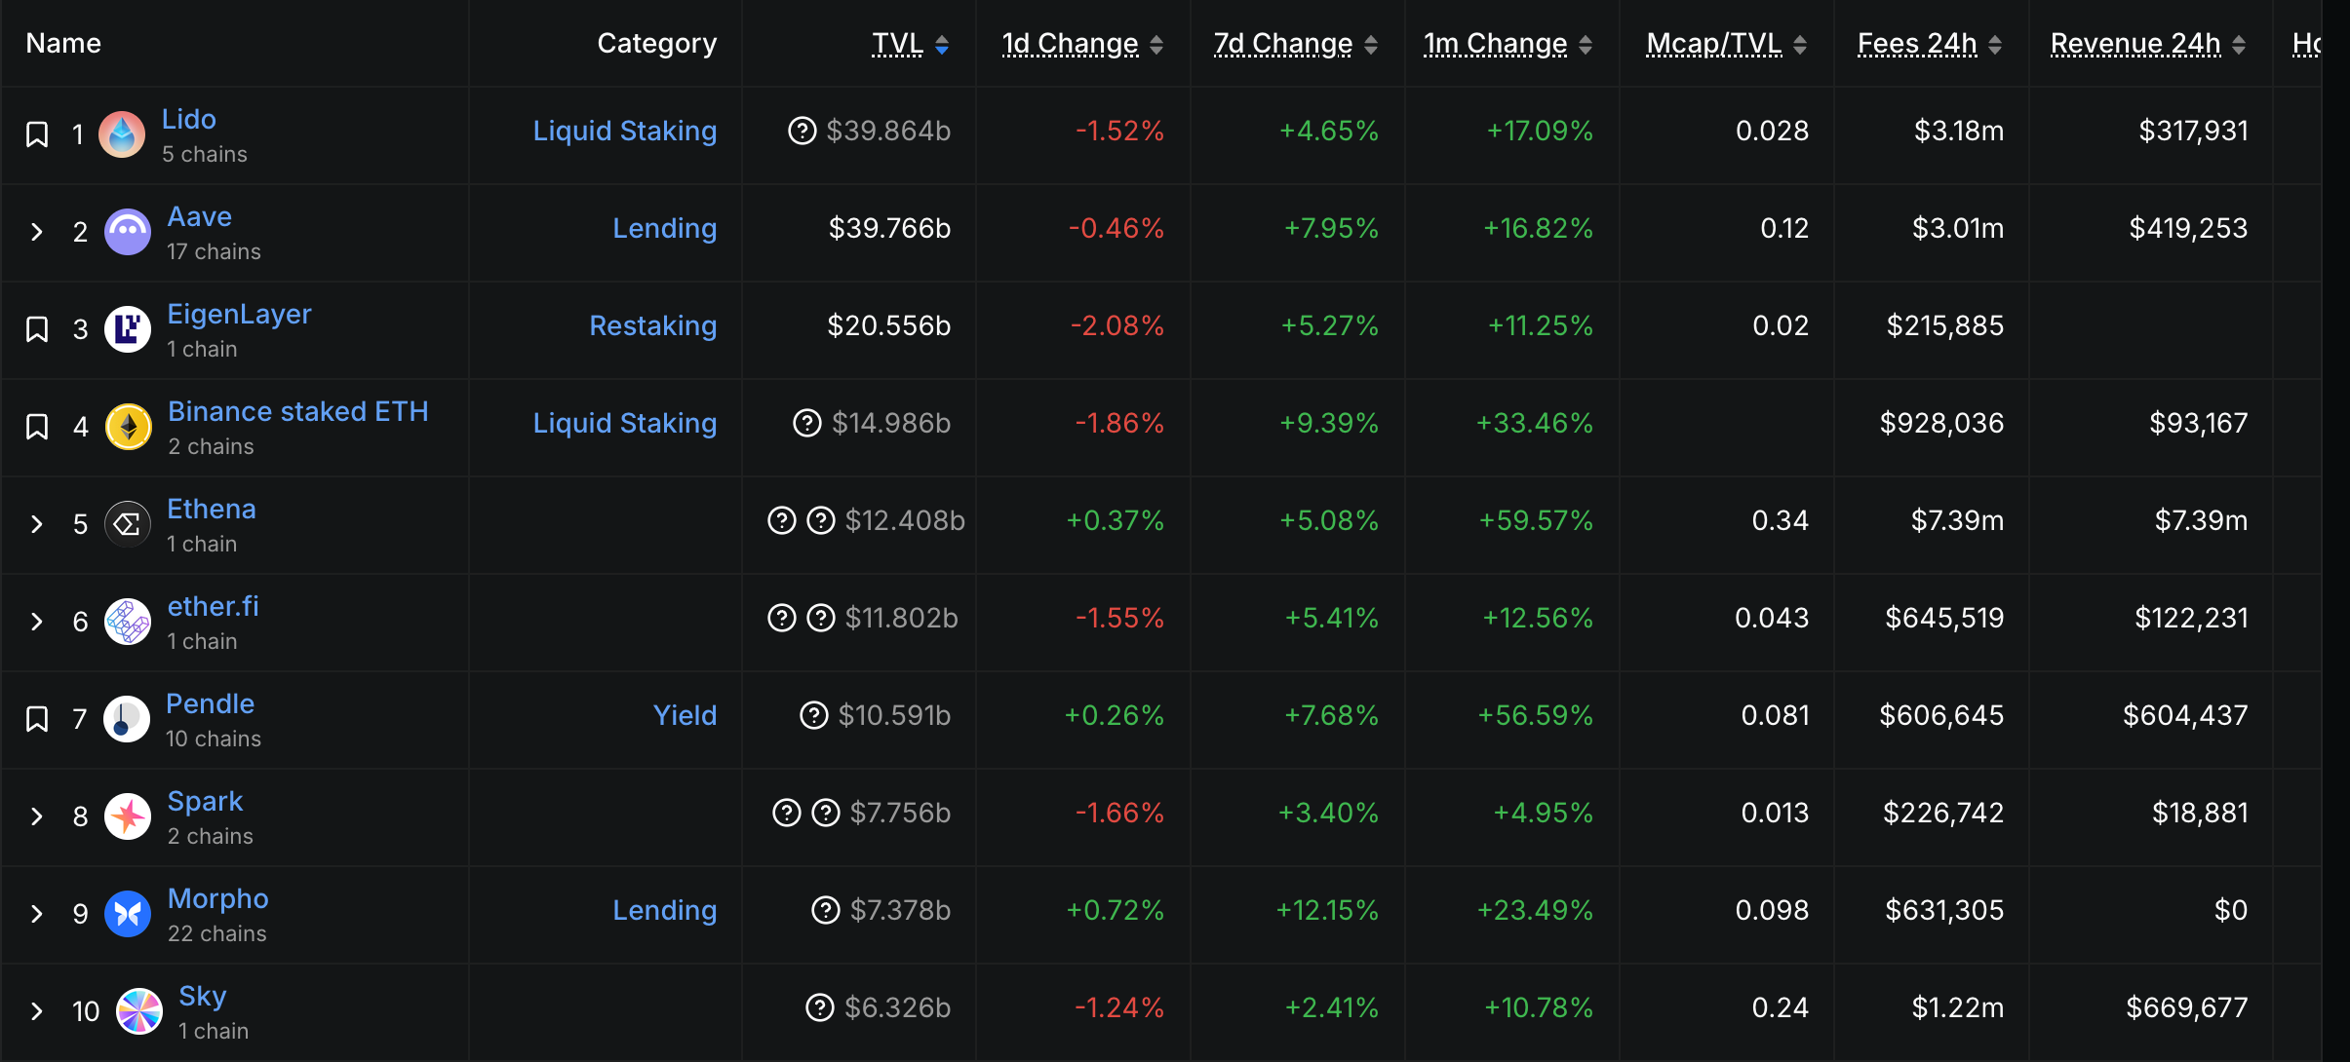Click the EigenLayer logo icon
The height and width of the screenshot is (1062, 2350).
coord(128,329)
